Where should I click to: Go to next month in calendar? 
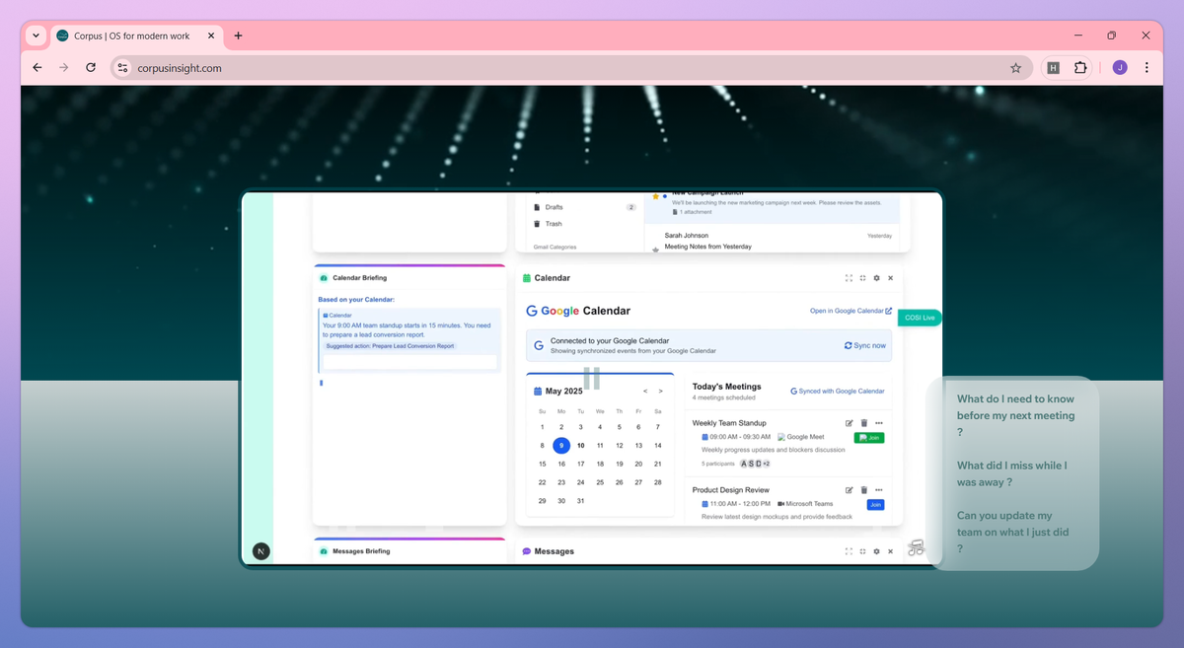(661, 392)
